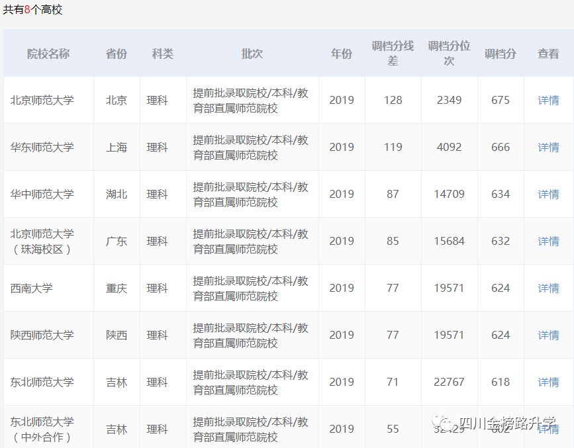Click province cell 湖北
The width and height of the screenshot is (574, 448).
coord(117,194)
